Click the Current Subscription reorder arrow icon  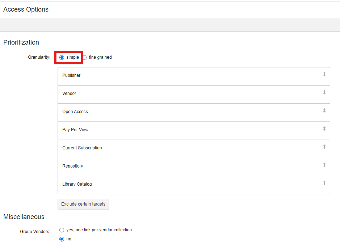324,147
